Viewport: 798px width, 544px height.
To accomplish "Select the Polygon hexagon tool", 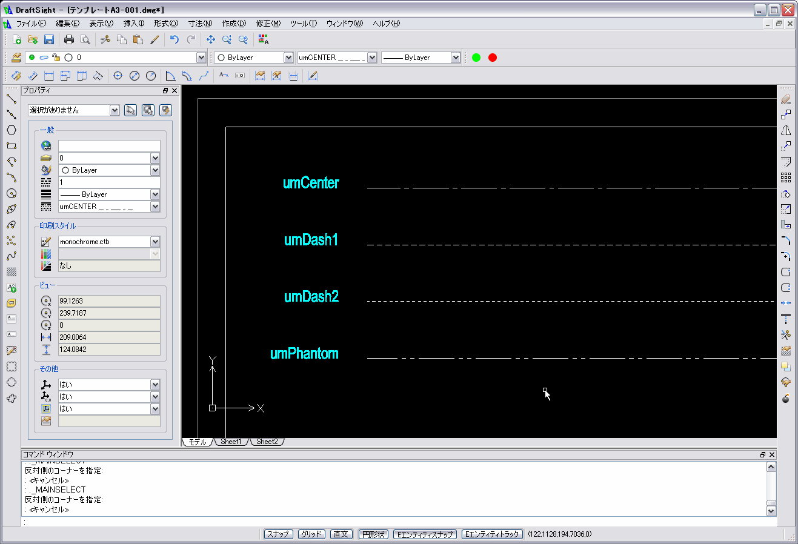I will (x=11, y=130).
